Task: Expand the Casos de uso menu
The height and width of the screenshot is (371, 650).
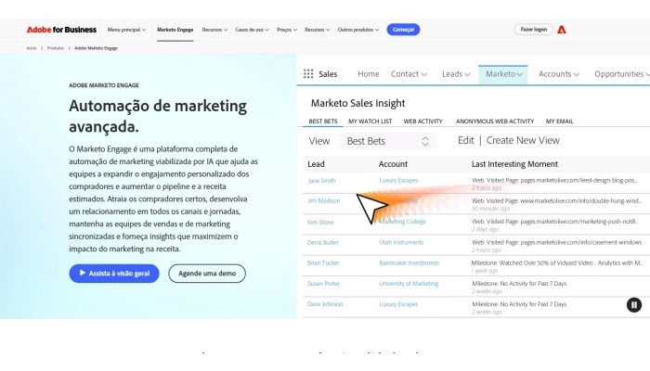Action: click(x=252, y=30)
